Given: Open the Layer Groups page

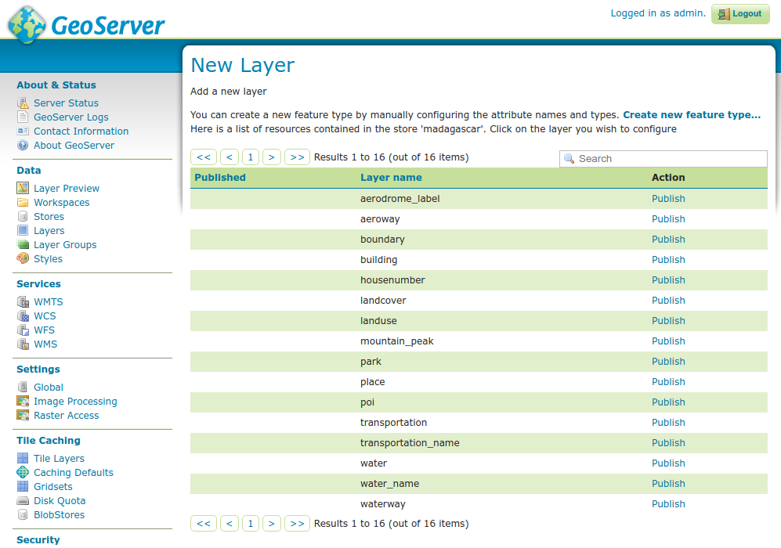Looking at the screenshot, I should (x=65, y=245).
